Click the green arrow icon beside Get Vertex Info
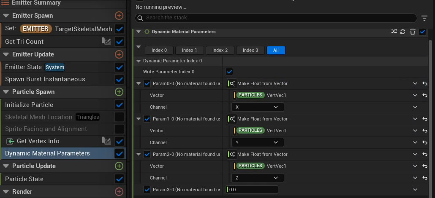 [11, 141]
